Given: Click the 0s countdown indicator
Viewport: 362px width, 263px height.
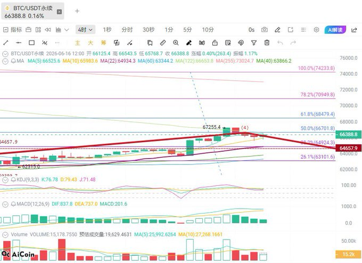Looking at the screenshot, I should pos(251,30).
